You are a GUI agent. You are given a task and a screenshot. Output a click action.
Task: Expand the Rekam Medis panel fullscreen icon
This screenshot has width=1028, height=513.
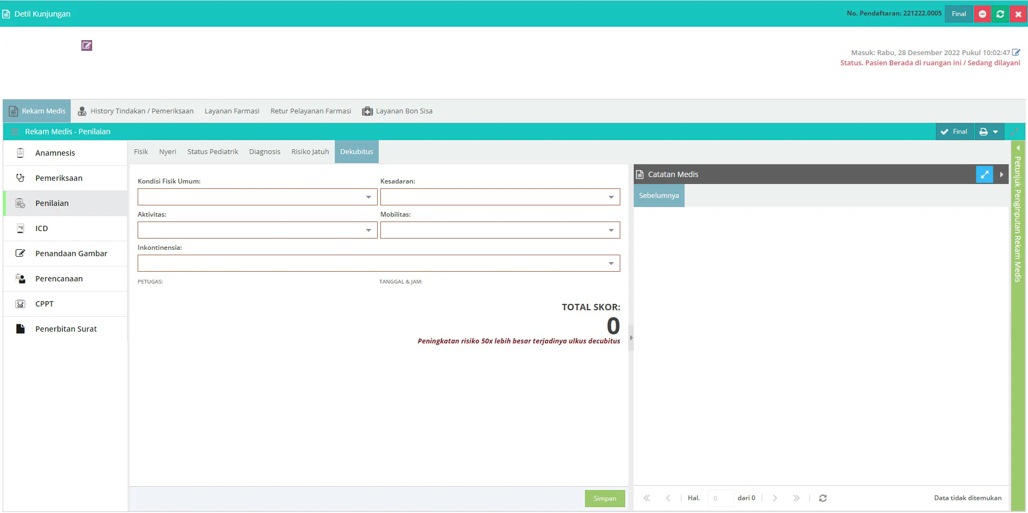coord(1015,132)
